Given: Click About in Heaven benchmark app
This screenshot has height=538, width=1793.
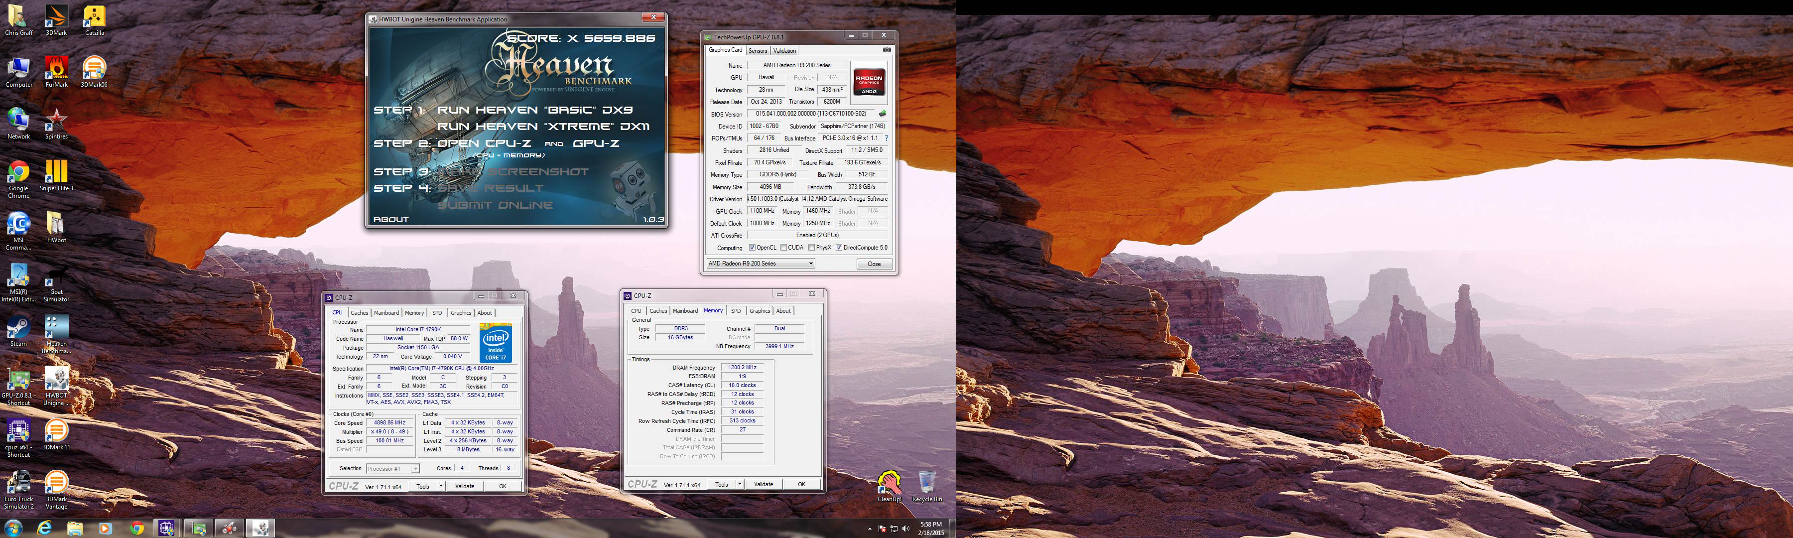Looking at the screenshot, I should click(391, 219).
